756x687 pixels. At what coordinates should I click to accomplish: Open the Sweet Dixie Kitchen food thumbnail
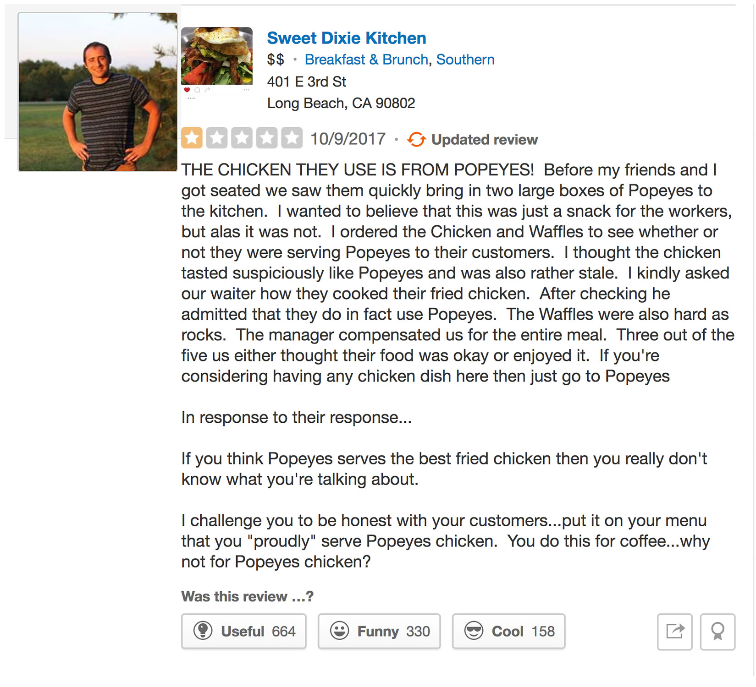pos(217,56)
